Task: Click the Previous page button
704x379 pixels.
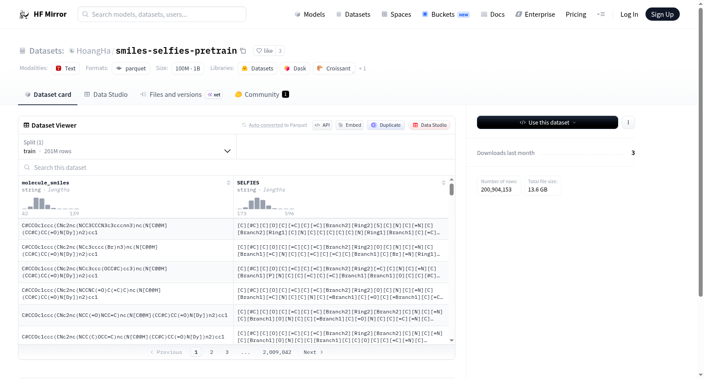Action: 166,352
